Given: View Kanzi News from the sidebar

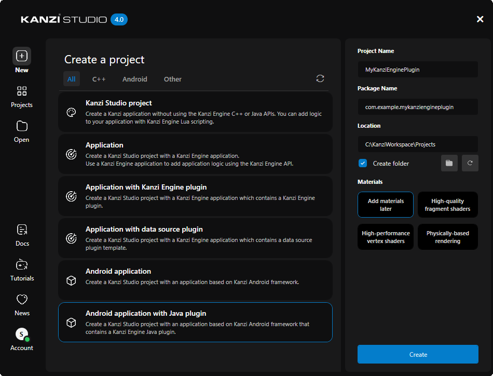Looking at the screenshot, I should click(x=21, y=300).
